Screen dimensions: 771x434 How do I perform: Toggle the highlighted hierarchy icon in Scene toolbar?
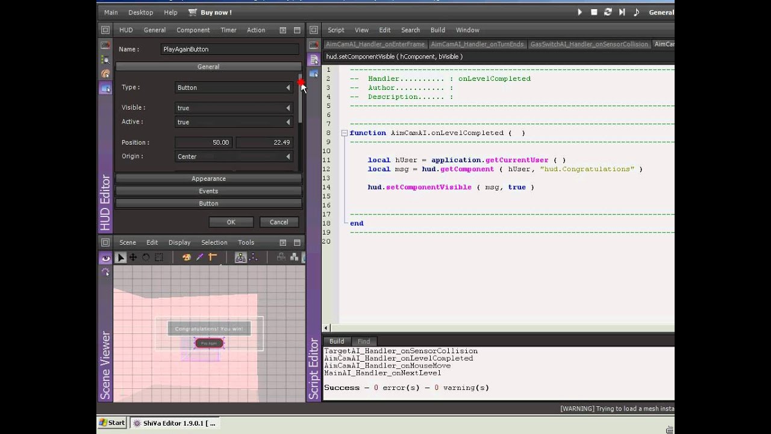click(x=240, y=257)
